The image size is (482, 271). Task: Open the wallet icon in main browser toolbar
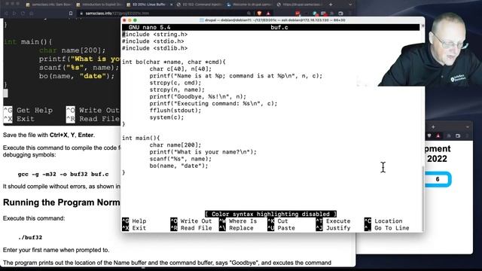[x=340, y=14]
